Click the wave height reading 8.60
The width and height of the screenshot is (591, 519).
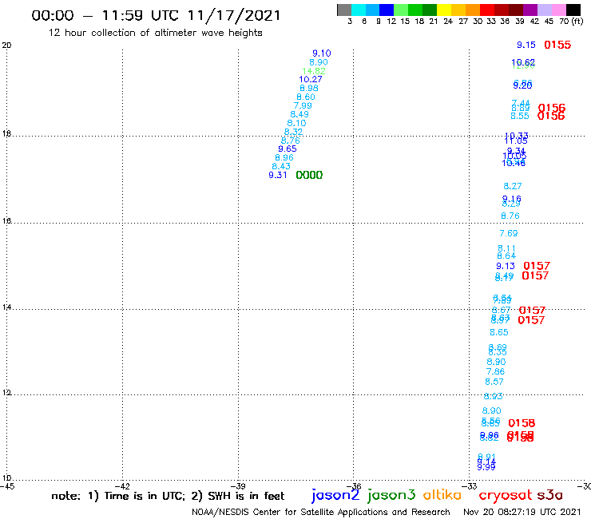point(306,97)
